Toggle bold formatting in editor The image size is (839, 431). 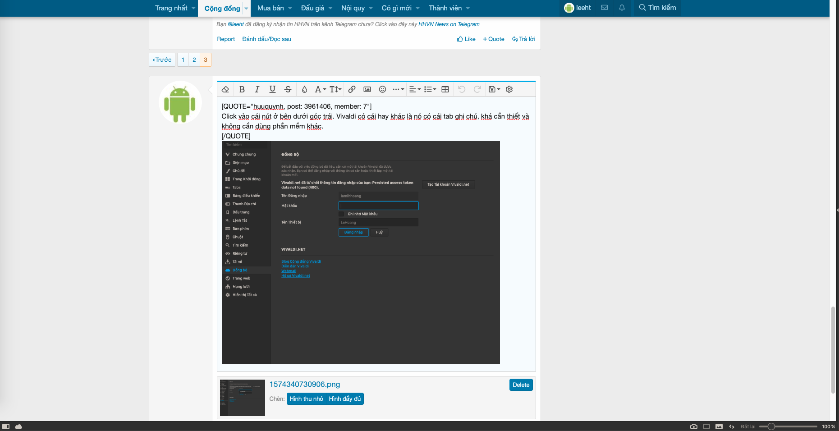(242, 89)
